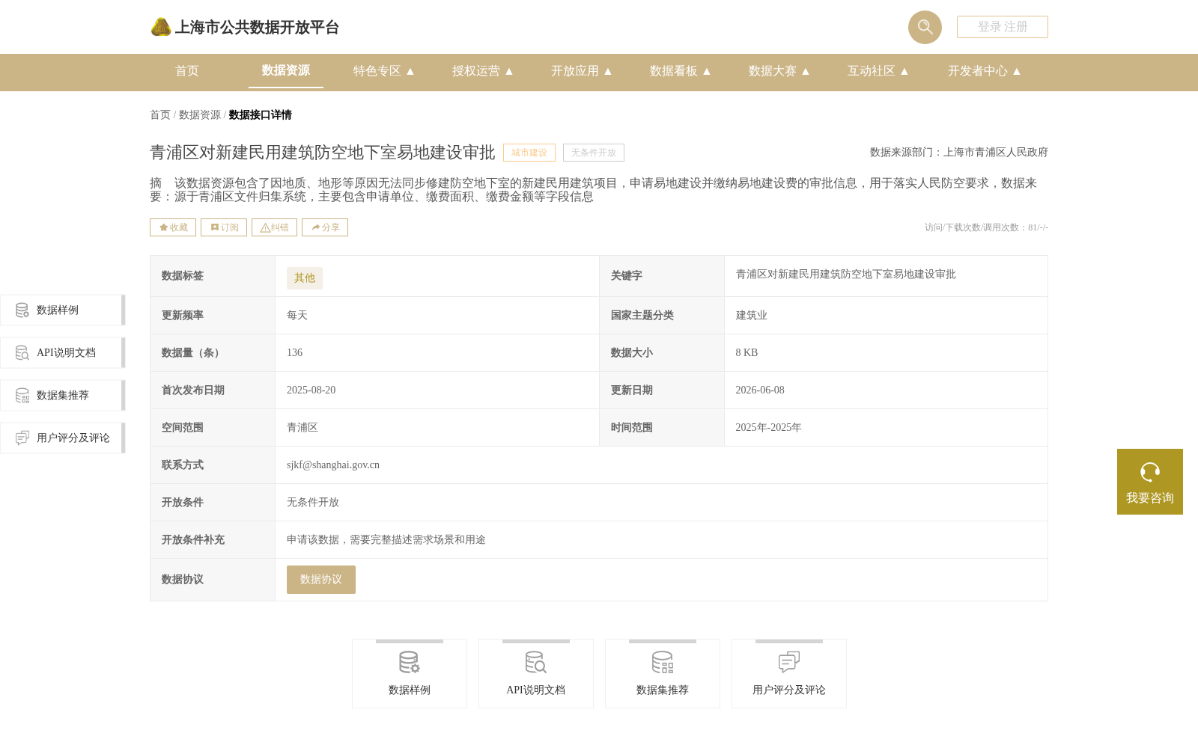The height and width of the screenshot is (748, 1198).
Task: Click the 每天 update frequency value
Action: 297,316
